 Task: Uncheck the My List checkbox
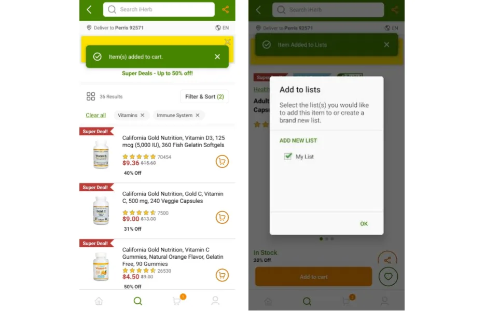[x=288, y=157]
